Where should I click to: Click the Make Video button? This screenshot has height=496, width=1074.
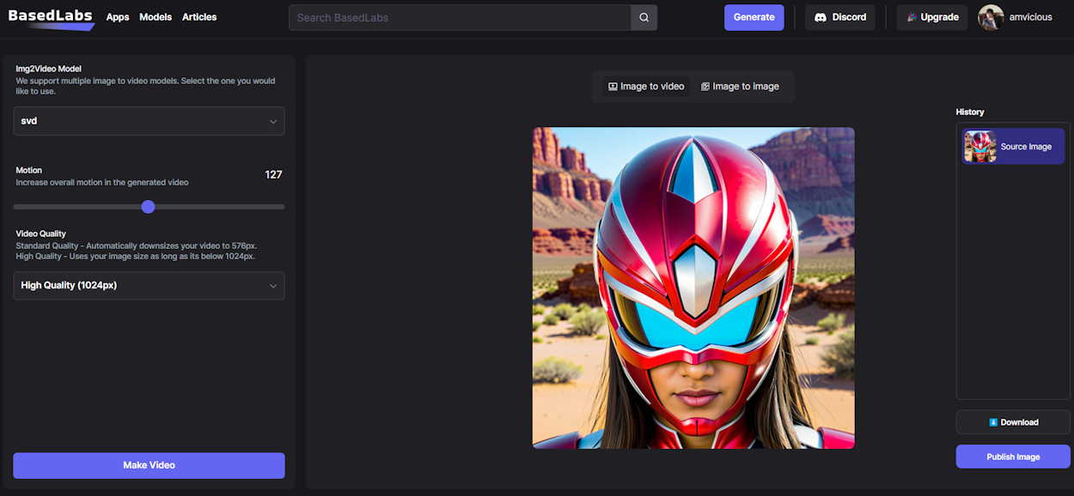click(x=148, y=464)
